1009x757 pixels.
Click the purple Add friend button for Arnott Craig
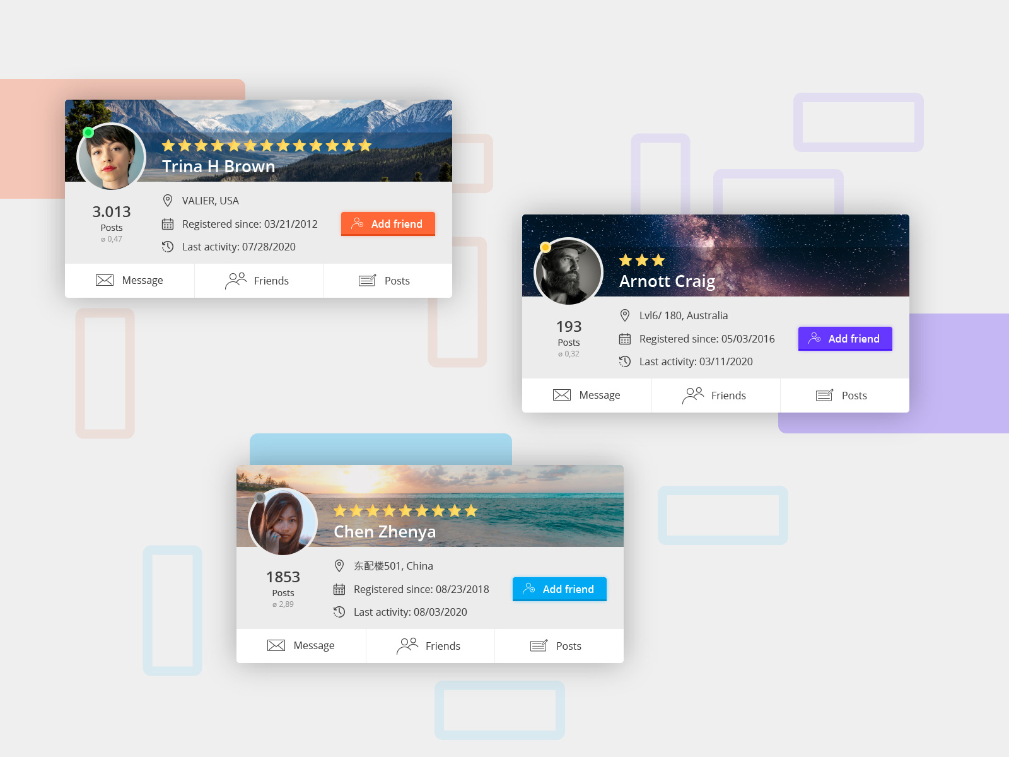pos(845,339)
